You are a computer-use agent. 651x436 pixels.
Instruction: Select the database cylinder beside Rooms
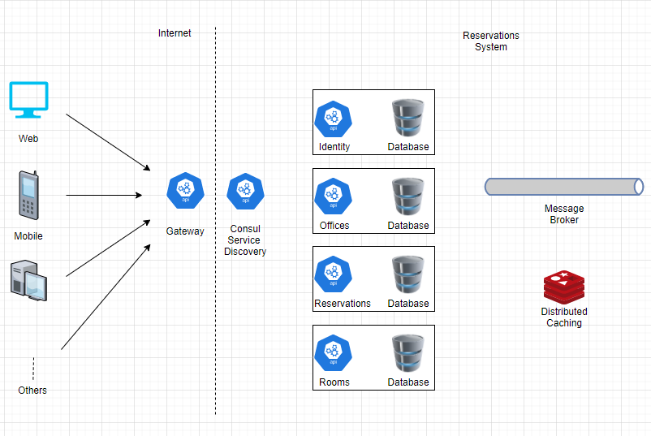(408, 353)
